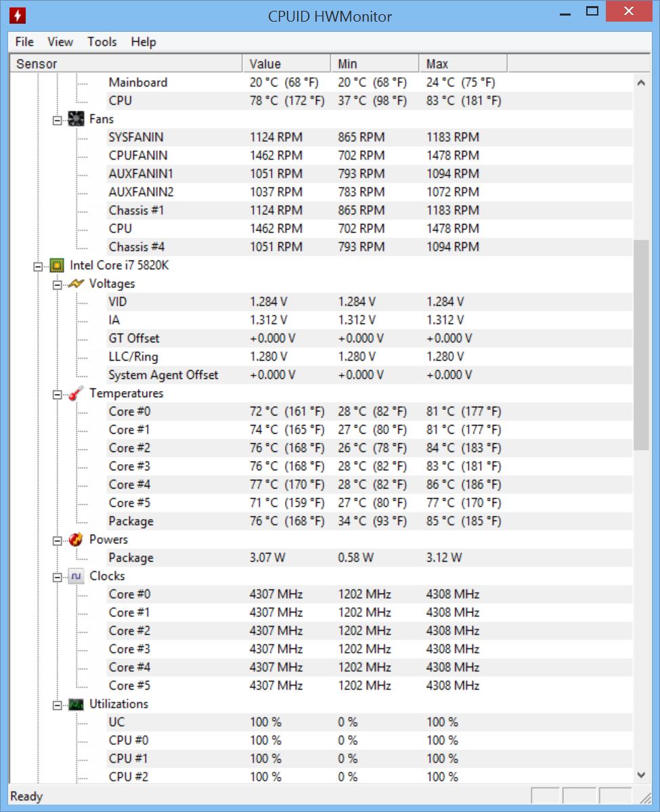Collapse the Clocks section
The image size is (660, 812).
click(x=58, y=577)
